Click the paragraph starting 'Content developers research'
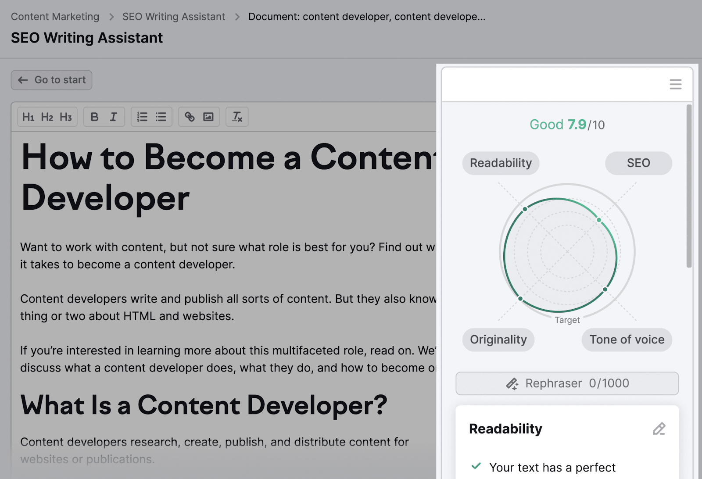Viewport: 702px width, 479px height. point(215,450)
